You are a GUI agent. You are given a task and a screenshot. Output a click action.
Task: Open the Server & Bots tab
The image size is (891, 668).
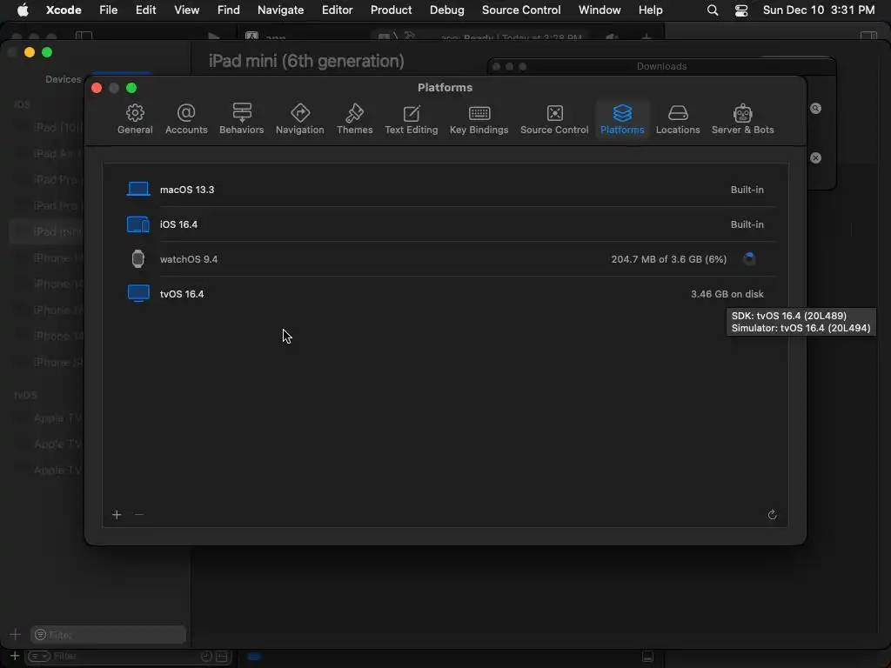742,119
